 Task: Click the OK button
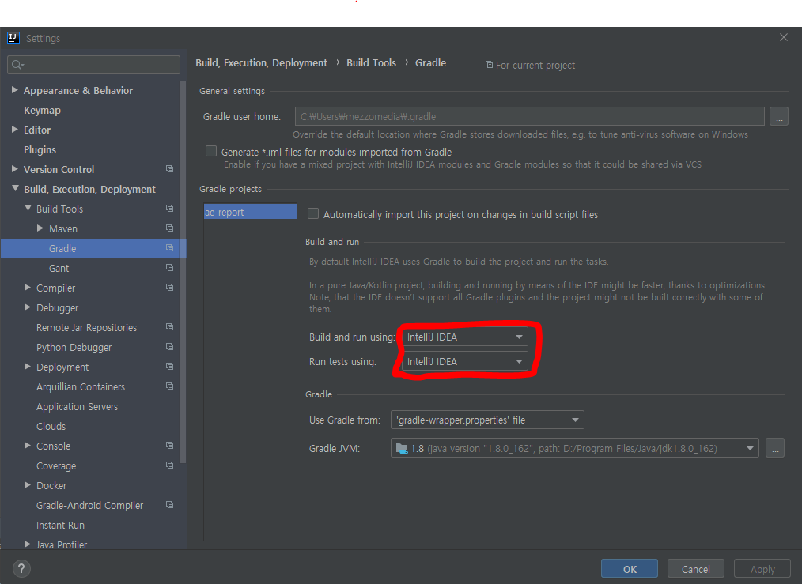tap(630, 569)
